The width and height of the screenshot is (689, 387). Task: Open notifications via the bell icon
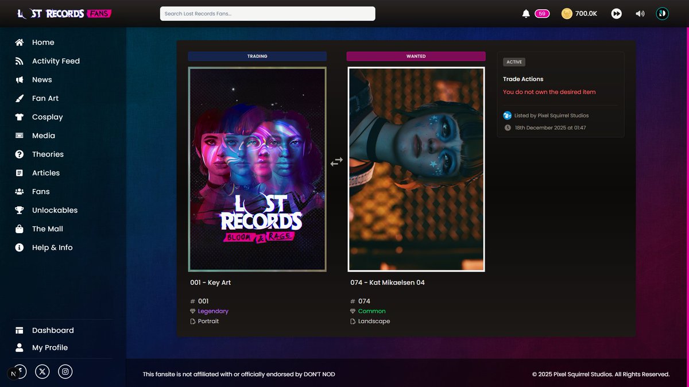coord(526,14)
